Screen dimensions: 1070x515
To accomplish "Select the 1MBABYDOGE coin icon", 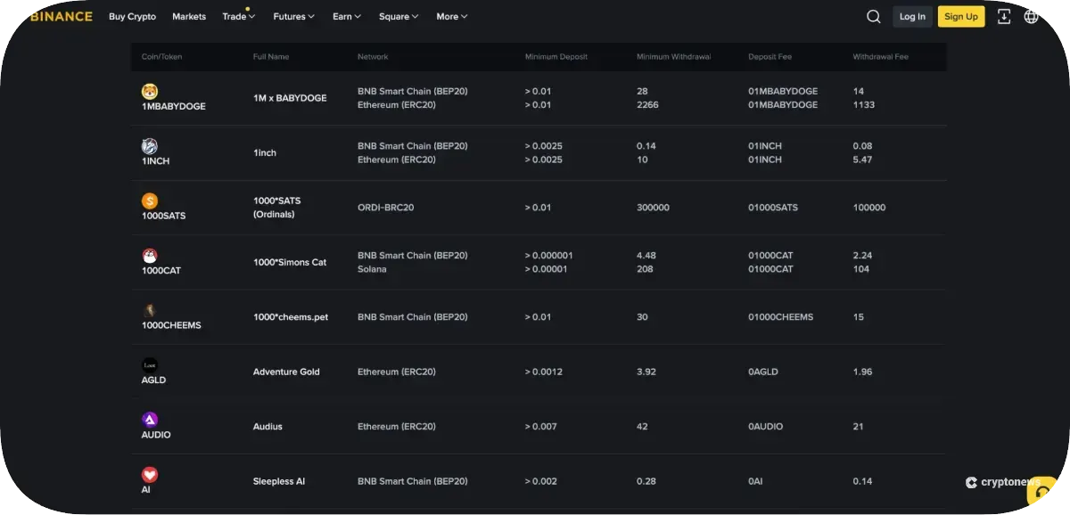I will point(150,91).
